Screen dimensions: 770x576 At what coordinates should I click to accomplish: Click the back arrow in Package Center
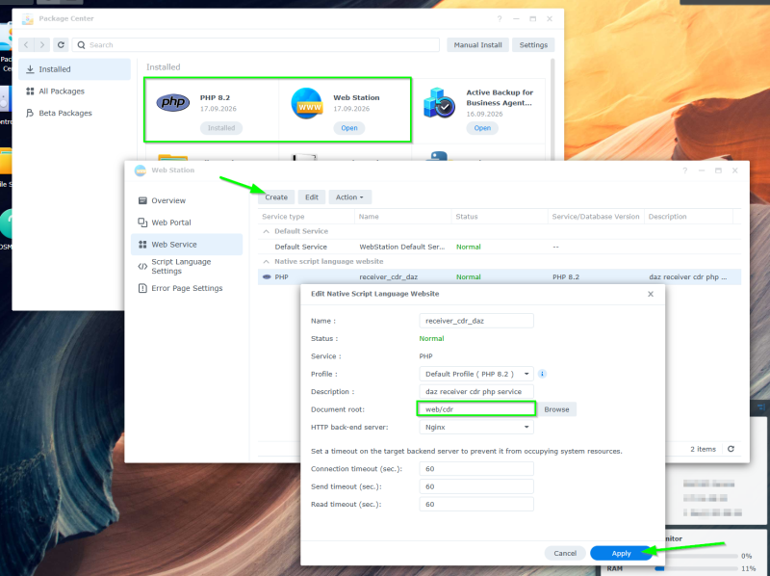click(x=27, y=44)
